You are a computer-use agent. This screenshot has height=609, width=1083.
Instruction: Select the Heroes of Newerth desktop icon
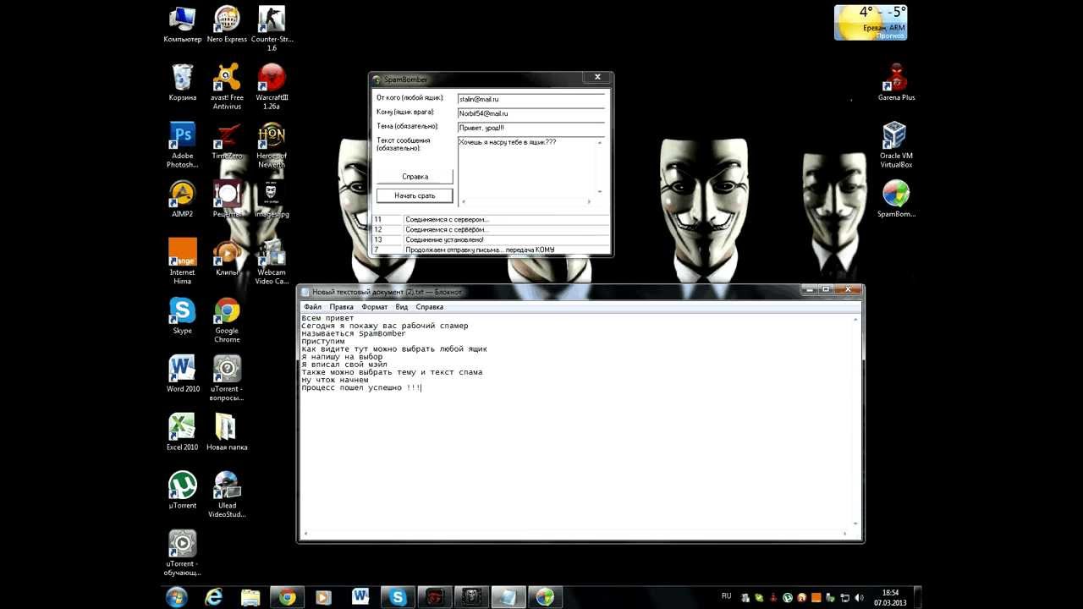click(x=272, y=145)
